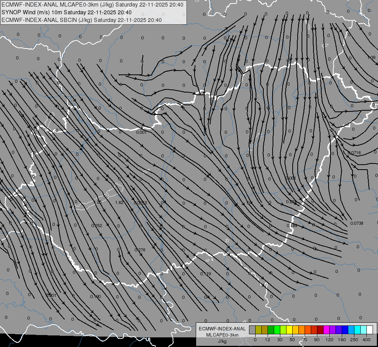Click the dark green legend swatch

[x=271, y=330]
